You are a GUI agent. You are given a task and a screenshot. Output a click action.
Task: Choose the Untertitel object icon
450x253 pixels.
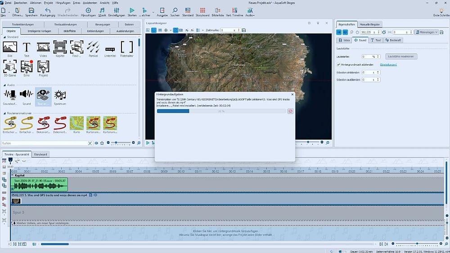(110, 49)
